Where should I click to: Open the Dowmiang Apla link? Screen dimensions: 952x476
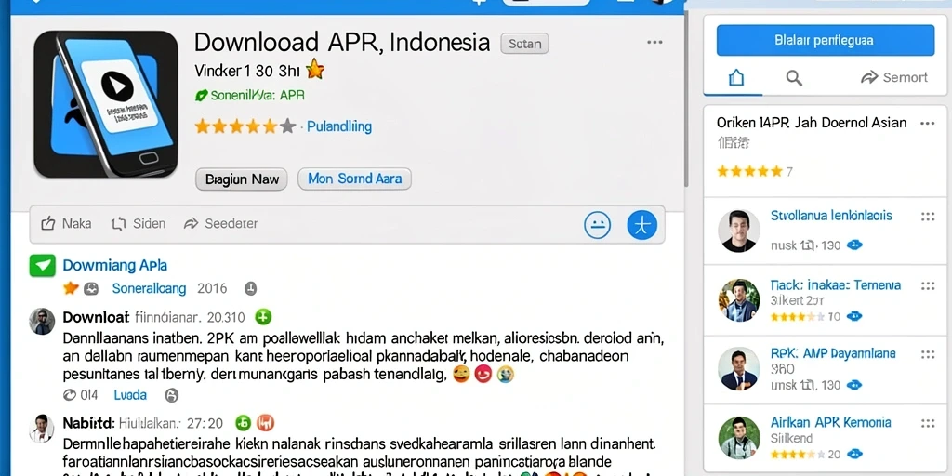pos(114,265)
